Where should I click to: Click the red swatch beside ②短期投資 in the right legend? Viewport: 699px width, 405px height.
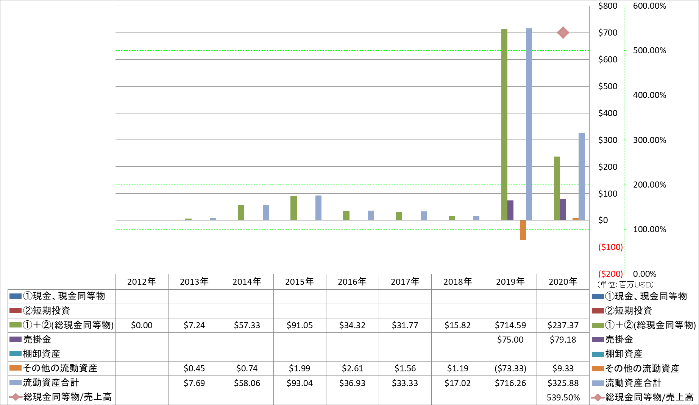pyautogui.click(x=598, y=311)
